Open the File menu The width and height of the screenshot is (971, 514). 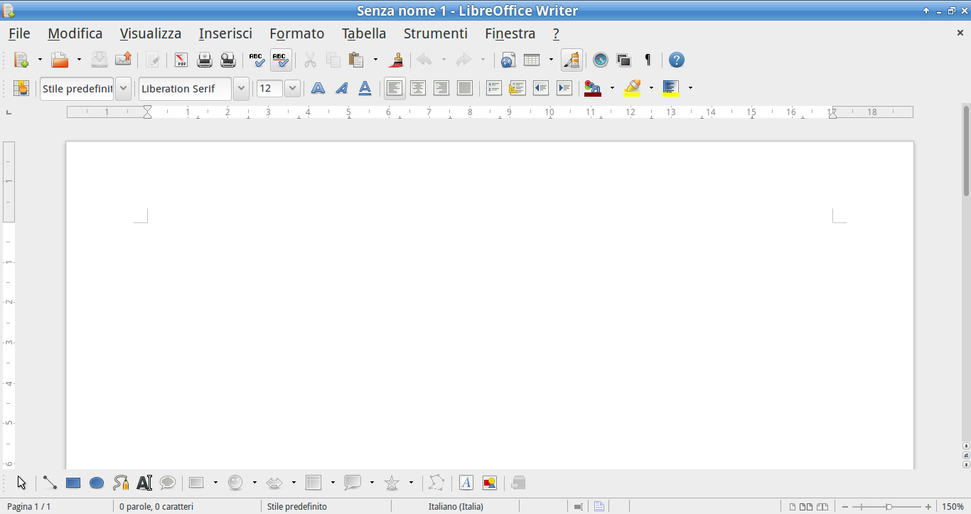coord(19,33)
